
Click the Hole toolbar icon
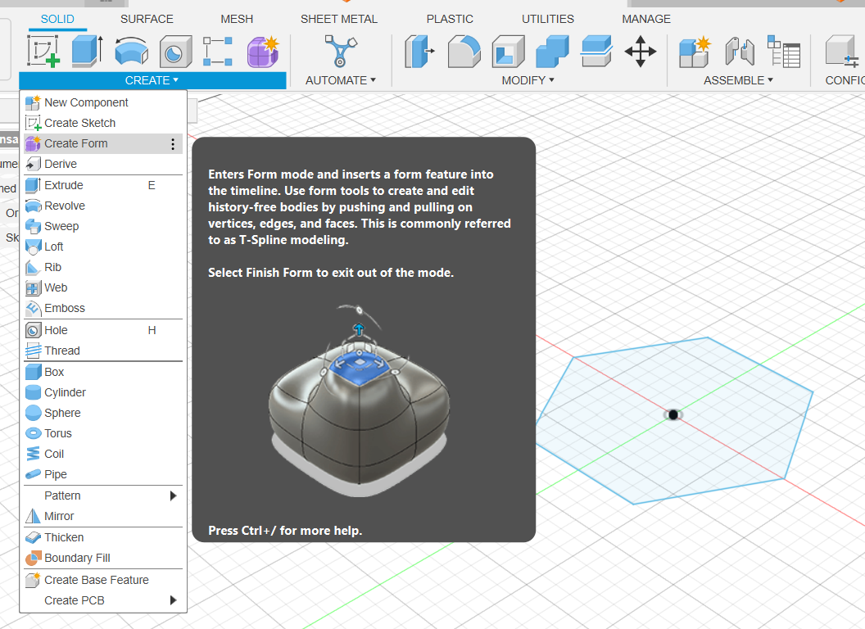(175, 52)
